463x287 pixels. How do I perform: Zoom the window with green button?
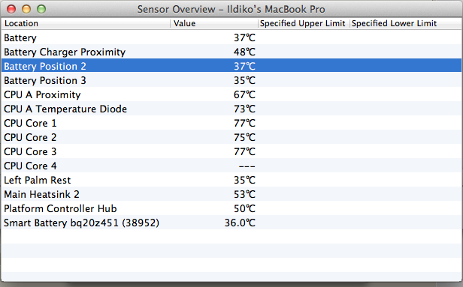click(41, 9)
